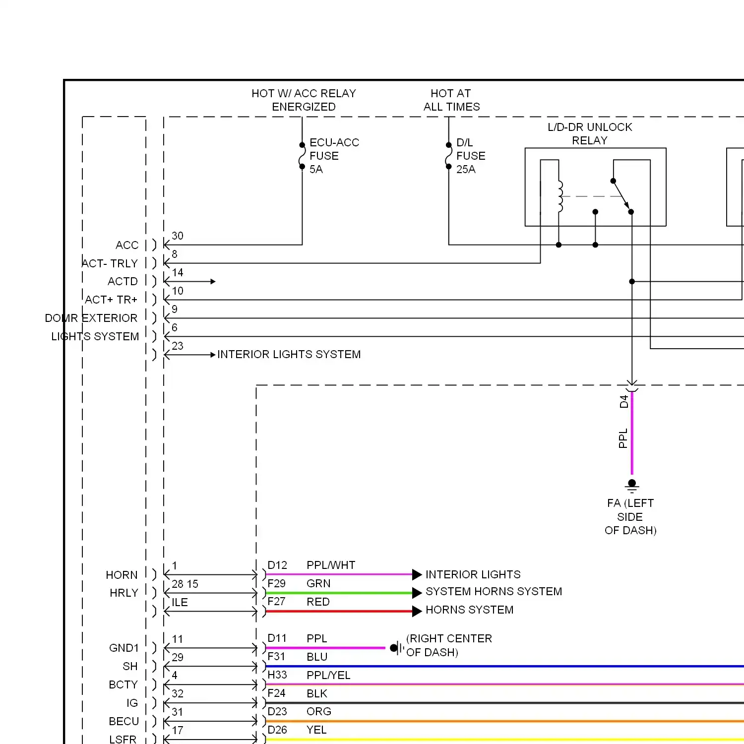The width and height of the screenshot is (744, 744).
Task: Select wire color label 'GRN'
Action: pyautogui.click(x=318, y=584)
